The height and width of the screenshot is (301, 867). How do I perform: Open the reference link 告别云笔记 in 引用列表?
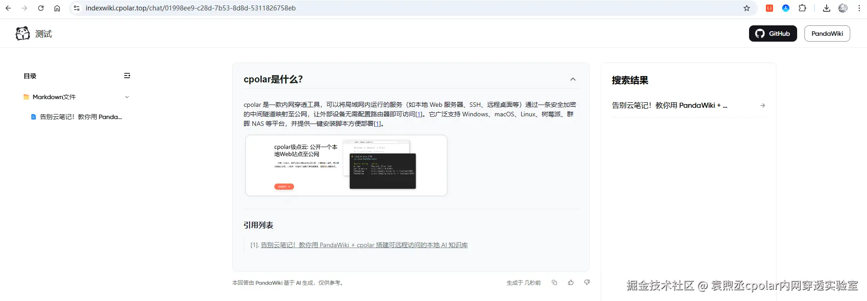[x=364, y=245]
